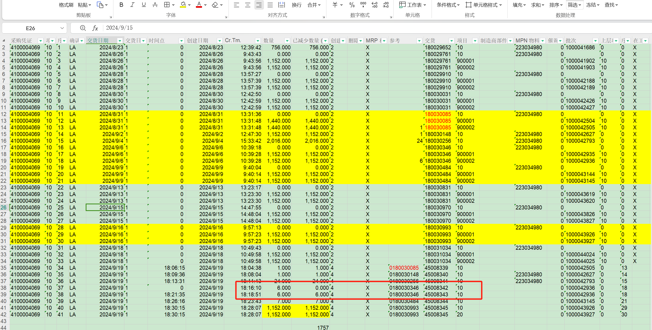Open the Cell Styles (单元格样式) menu
This screenshot has height=330, width=652.
[484, 5]
